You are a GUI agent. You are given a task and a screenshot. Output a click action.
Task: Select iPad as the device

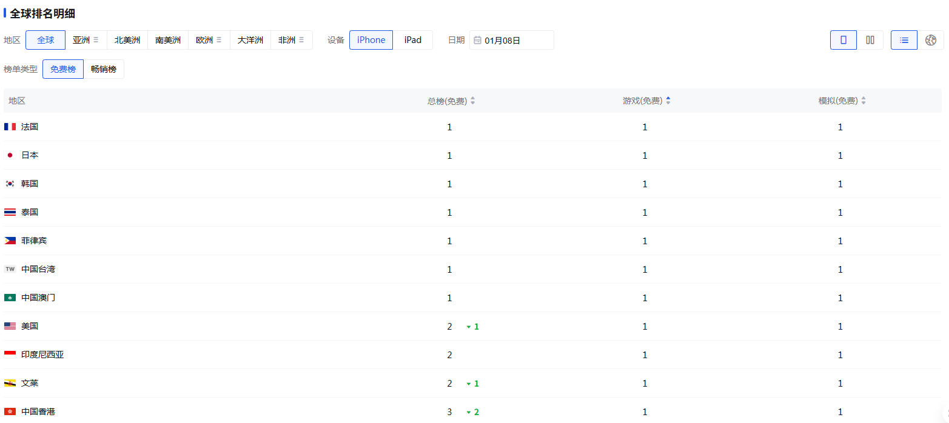tap(412, 40)
